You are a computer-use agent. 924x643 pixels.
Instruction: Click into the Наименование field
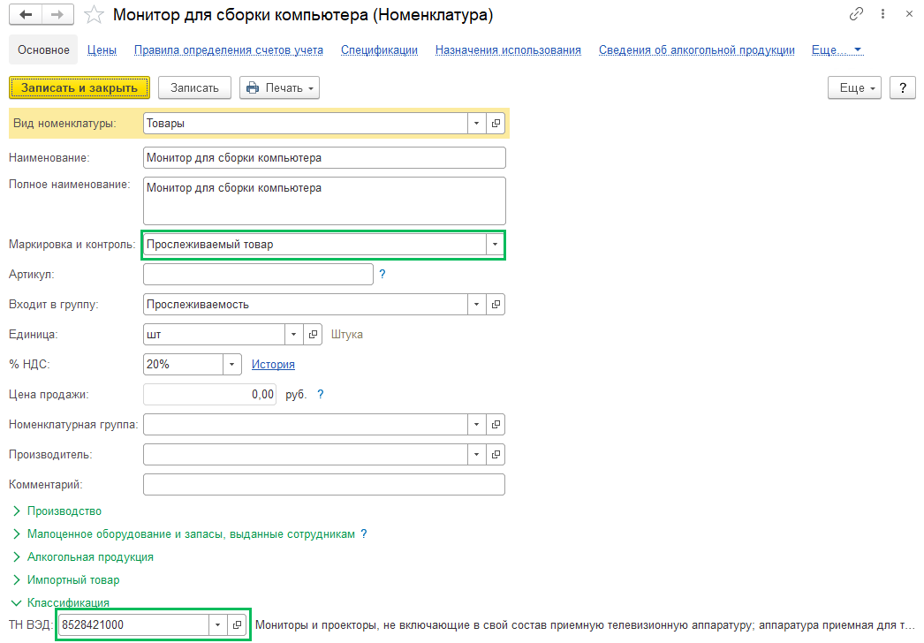point(324,158)
